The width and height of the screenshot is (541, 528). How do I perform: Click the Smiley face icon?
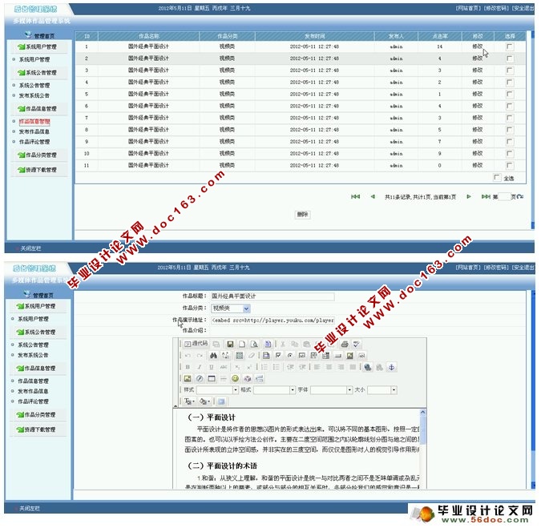coord(236,378)
